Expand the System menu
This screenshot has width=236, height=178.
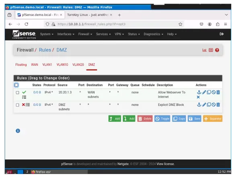[47, 34]
